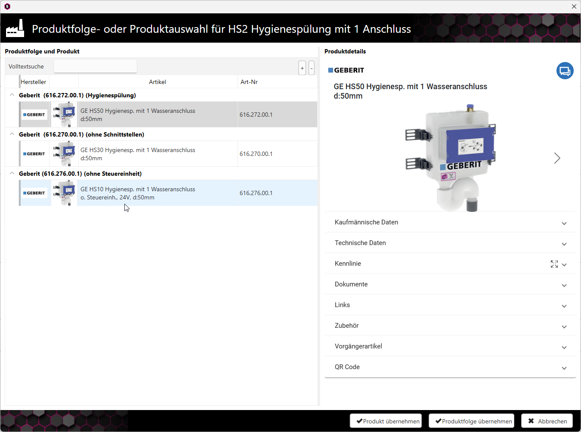Expand the Links section

(x=450, y=305)
